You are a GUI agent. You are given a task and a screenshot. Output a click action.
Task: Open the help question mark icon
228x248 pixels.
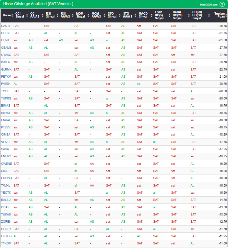(222, 4)
